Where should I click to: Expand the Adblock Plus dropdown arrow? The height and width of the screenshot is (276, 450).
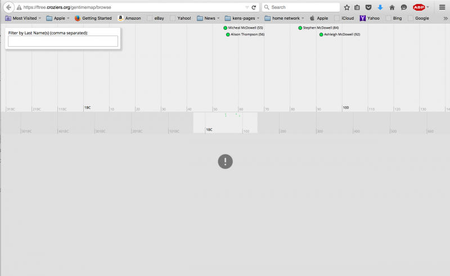coord(427,7)
